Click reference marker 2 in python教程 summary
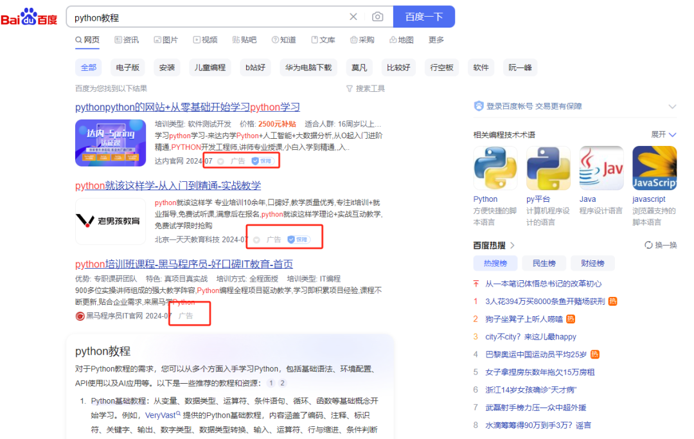694x439 pixels. point(282,383)
